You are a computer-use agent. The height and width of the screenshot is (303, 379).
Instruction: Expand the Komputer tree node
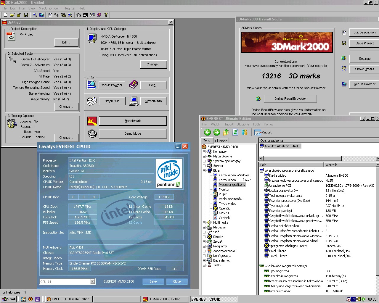point(204,151)
